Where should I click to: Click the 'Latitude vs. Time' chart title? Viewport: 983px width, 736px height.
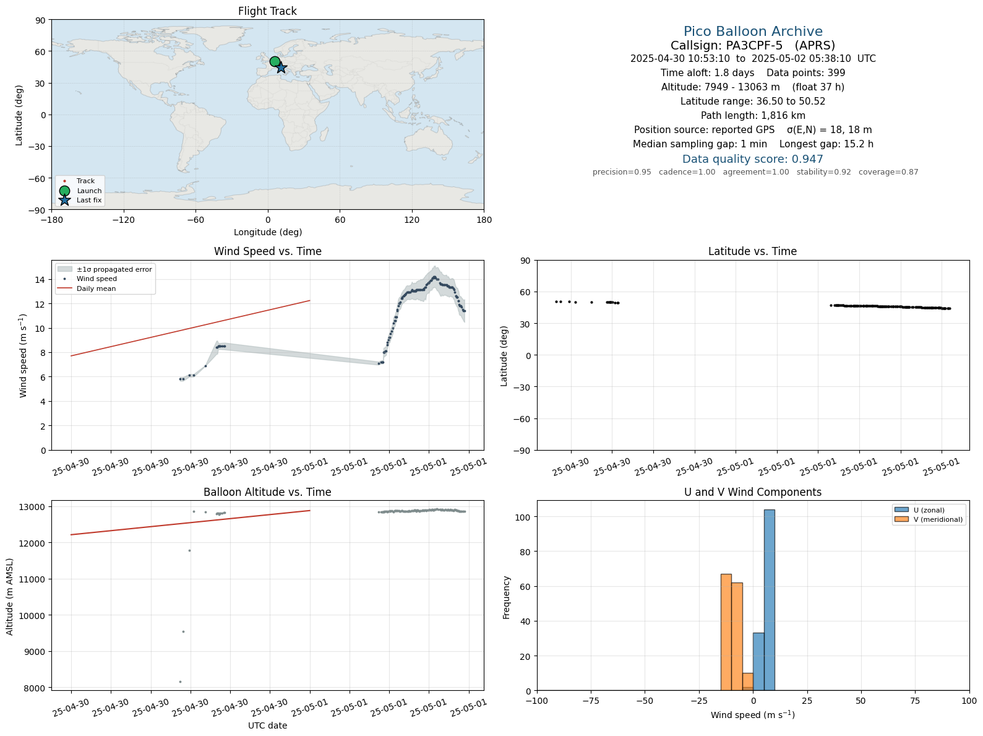tap(752, 251)
